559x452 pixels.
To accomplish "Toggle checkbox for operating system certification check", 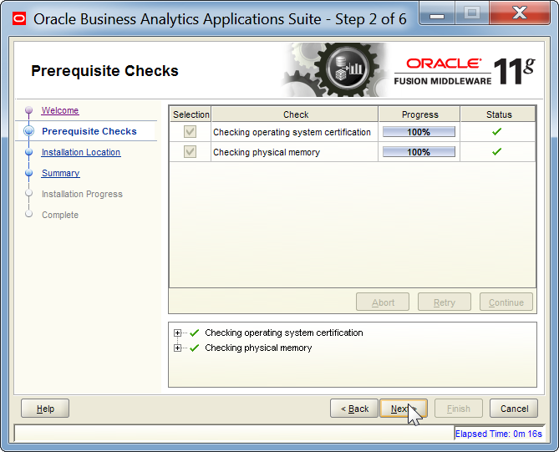I will (x=190, y=131).
